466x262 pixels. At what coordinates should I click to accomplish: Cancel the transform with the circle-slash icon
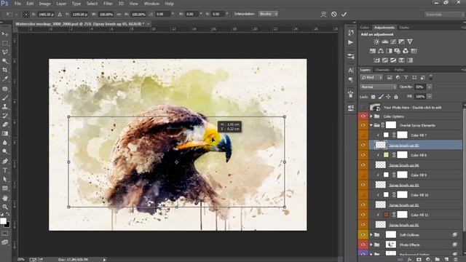[x=333, y=15]
